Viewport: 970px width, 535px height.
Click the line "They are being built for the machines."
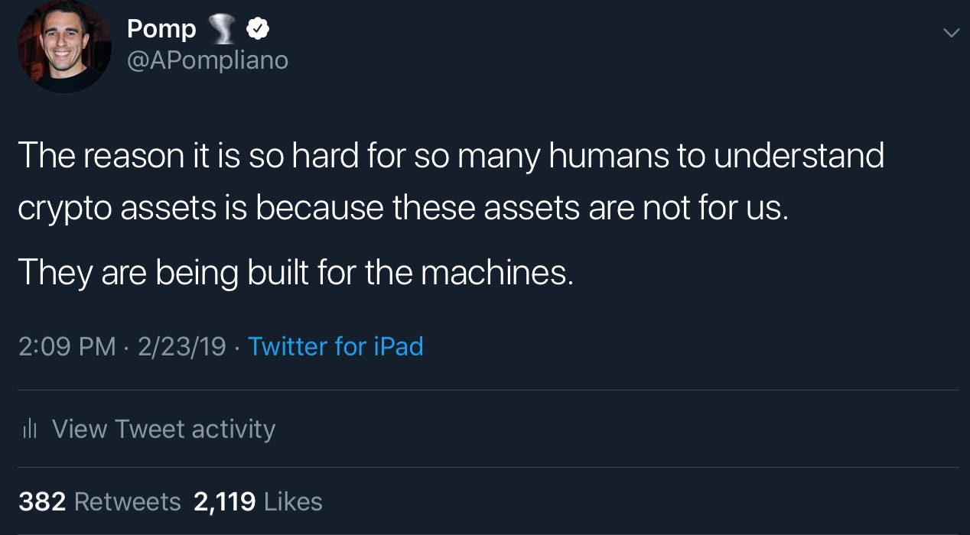295,273
